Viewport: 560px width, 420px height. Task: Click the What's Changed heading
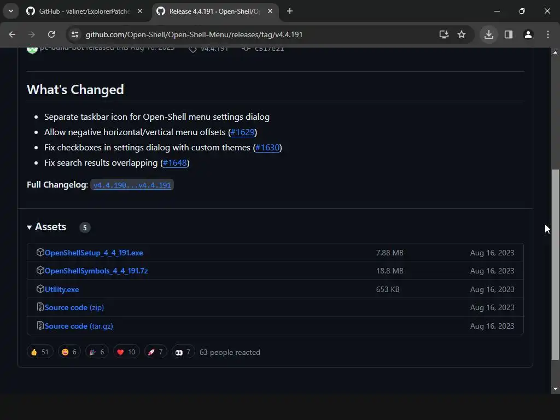tap(75, 90)
